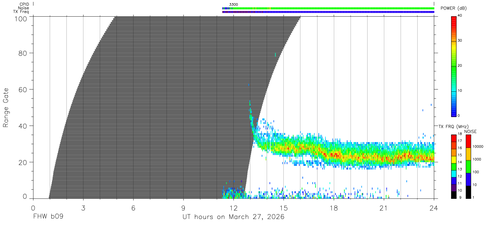
Task: Click the 'NOISE' legend title
Action: point(471,132)
